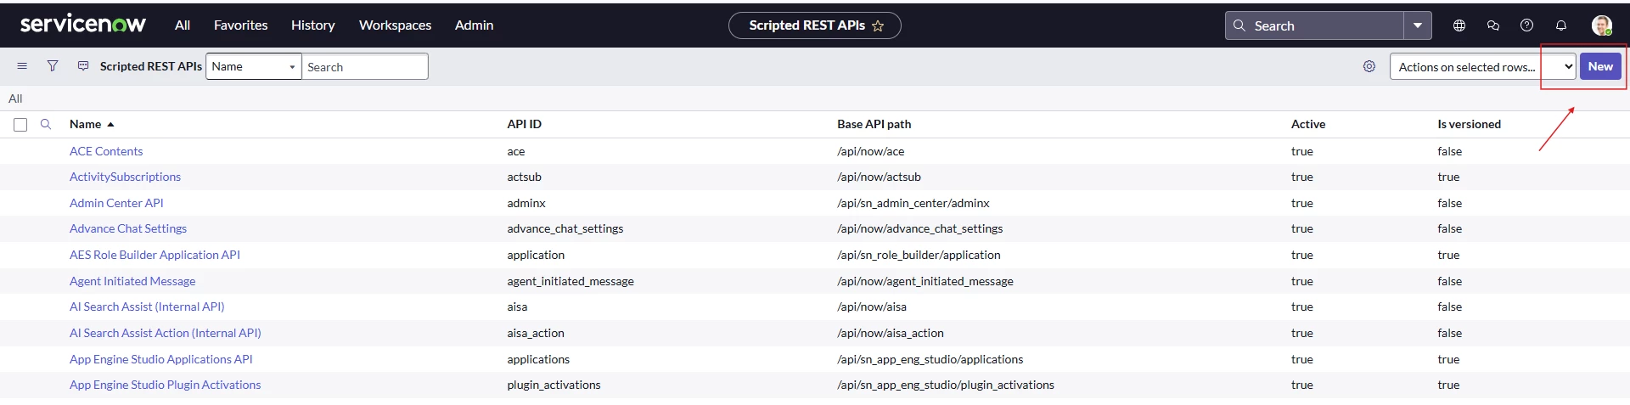Open the globe scope picker icon
This screenshot has width=1630, height=405.
click(1459, 25)
